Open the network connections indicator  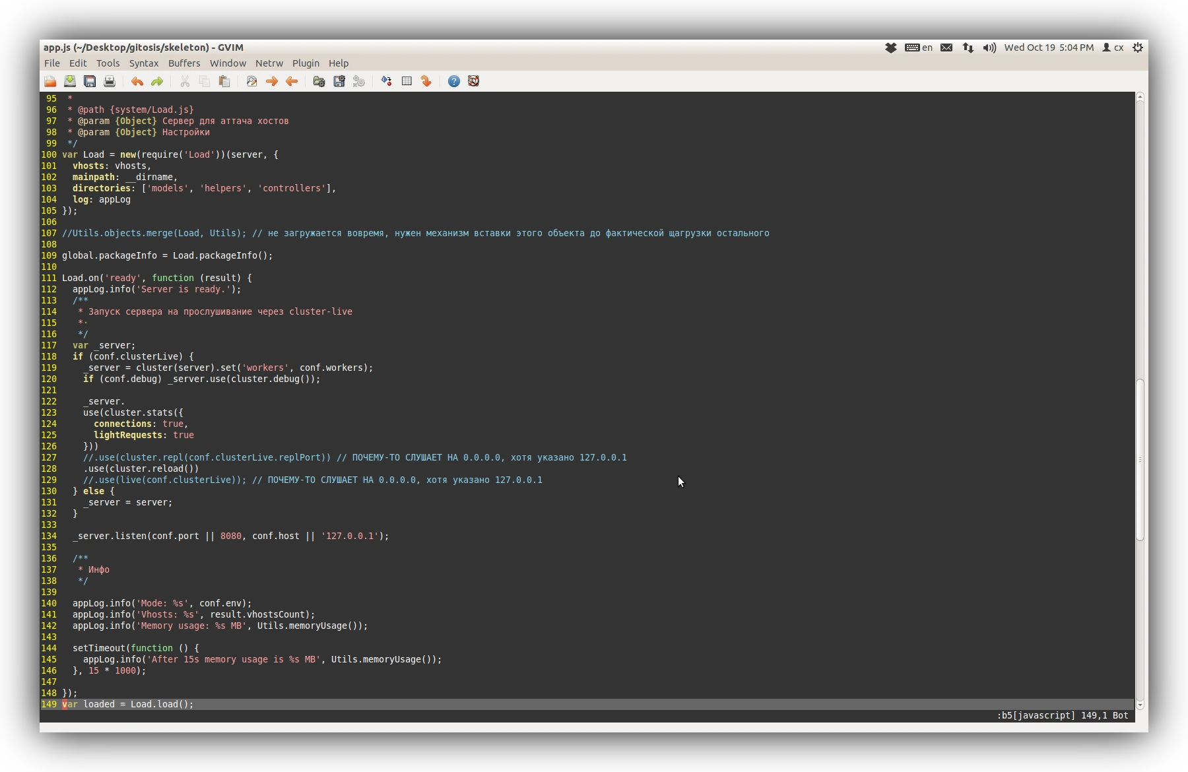coord(968,48)
